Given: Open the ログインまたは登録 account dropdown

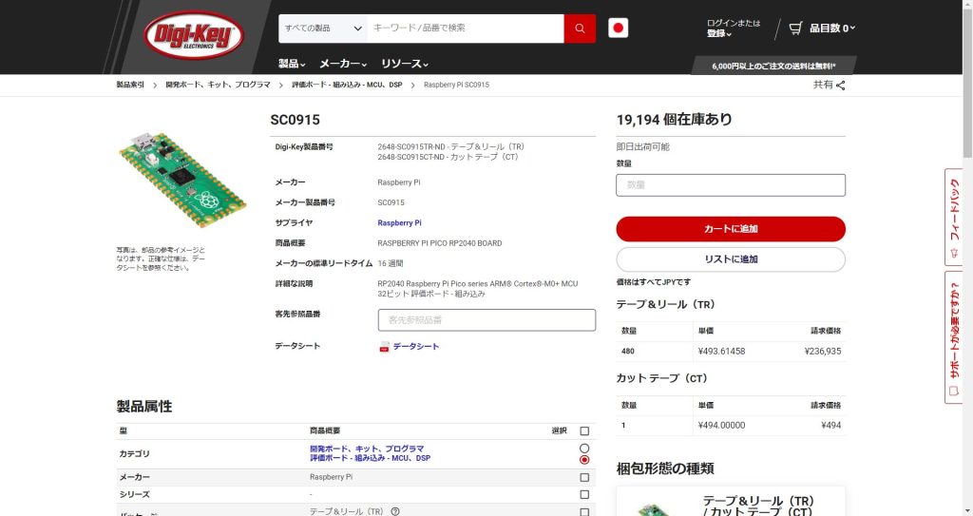Looking at the screenshot, I should [x=733, y=28].
